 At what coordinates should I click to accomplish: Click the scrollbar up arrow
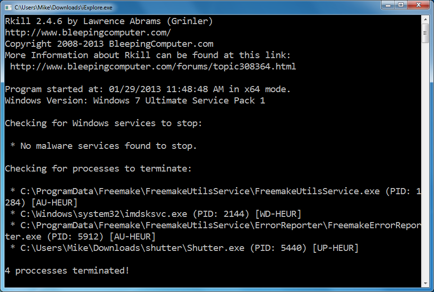tap(425, 19)
